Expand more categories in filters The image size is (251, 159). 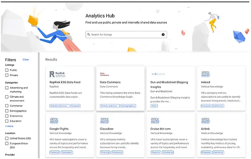tap(9, 126)
